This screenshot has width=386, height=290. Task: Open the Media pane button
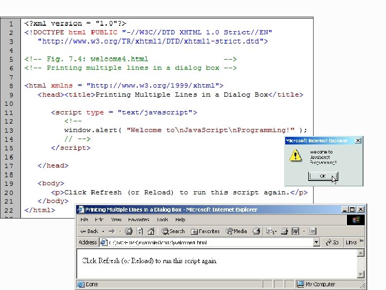click(236, 231)
